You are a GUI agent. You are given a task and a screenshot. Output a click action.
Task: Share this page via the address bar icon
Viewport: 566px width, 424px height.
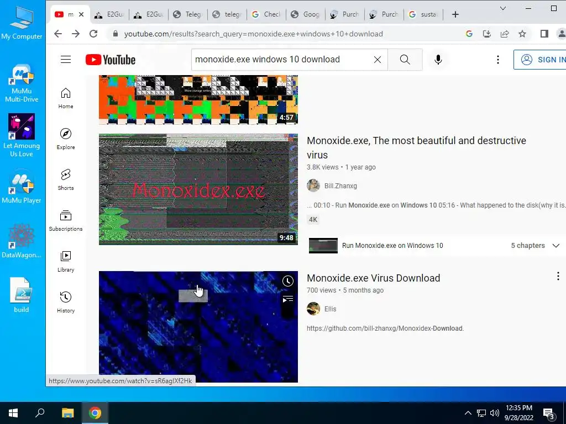pos(505,34)
